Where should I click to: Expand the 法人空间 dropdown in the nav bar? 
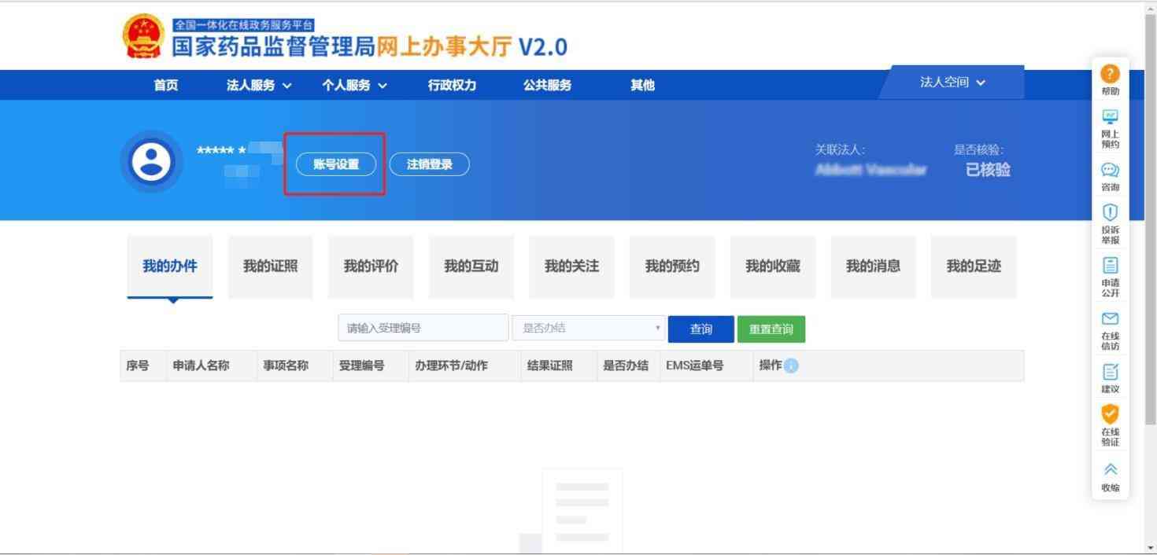(952, 83)
